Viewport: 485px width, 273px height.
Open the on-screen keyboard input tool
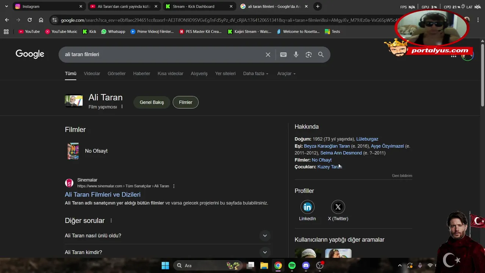click(283, 55)
